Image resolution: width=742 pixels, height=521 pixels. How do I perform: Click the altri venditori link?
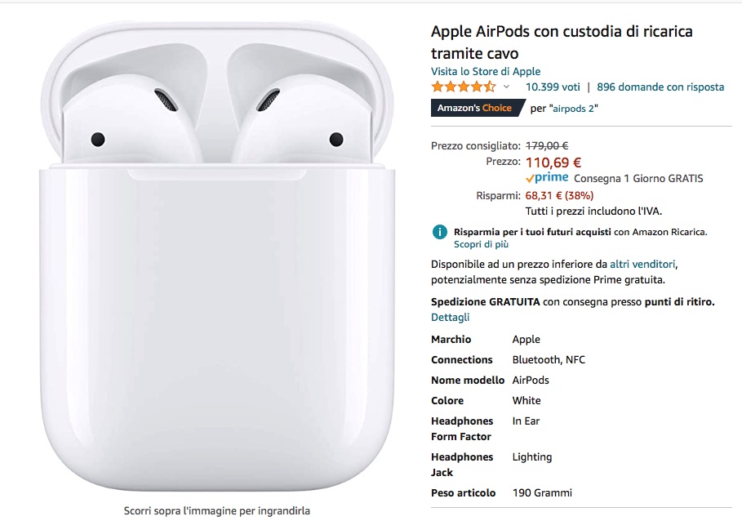pyautogui.click(x=642, y=264)
